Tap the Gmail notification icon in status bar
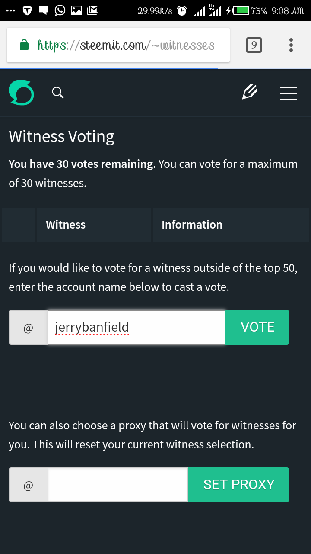This screenshot has height=554, width=311. 93,10
